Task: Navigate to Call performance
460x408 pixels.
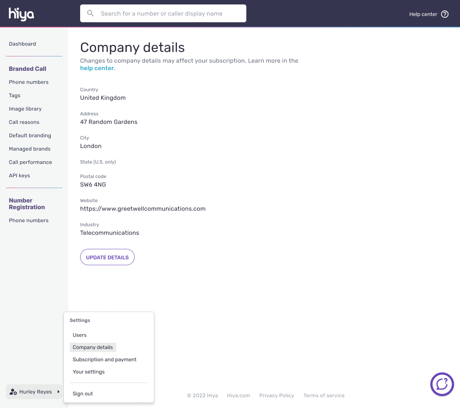Action: [30, 162]
